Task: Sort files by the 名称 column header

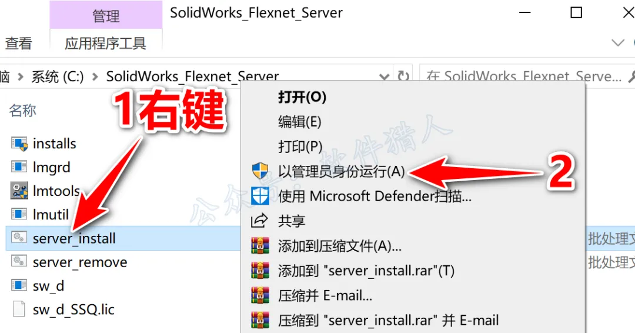Action: 23,110
